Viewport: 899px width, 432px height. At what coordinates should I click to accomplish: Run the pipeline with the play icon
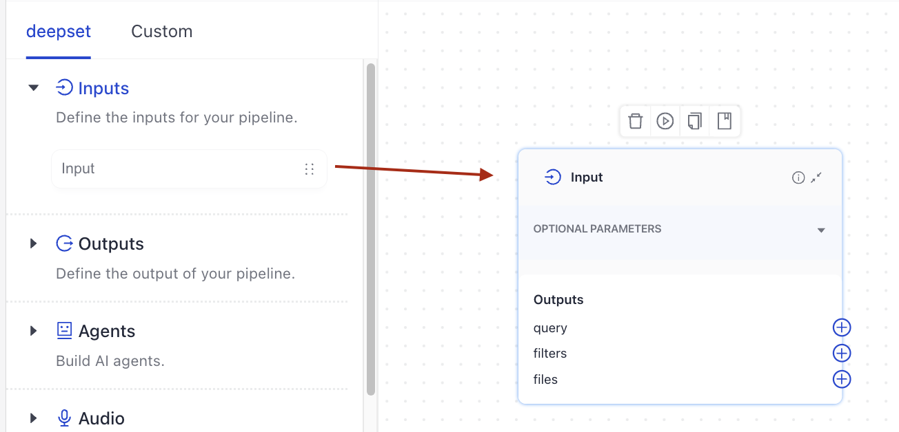[665, 120]
